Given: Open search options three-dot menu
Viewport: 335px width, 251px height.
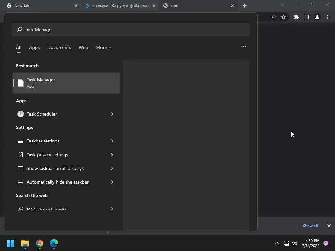Looking at the screenshot, I should [x=243, y=47].
